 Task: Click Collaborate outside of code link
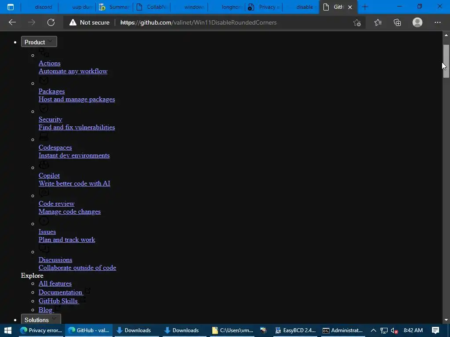[77, 268]
